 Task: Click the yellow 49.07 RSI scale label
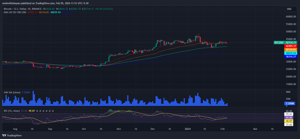click(x=289, y=121)
